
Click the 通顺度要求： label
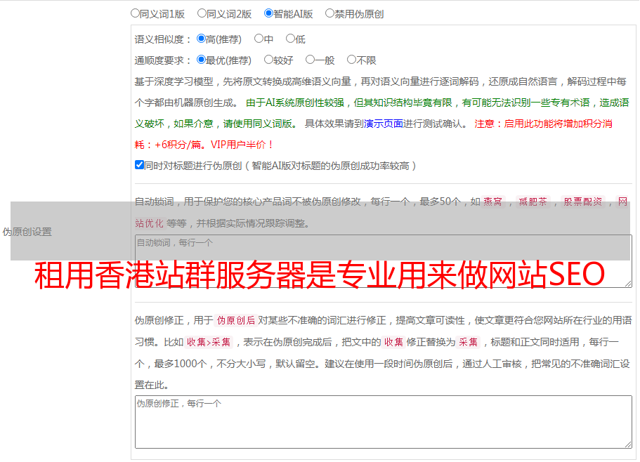coord(163,61)
